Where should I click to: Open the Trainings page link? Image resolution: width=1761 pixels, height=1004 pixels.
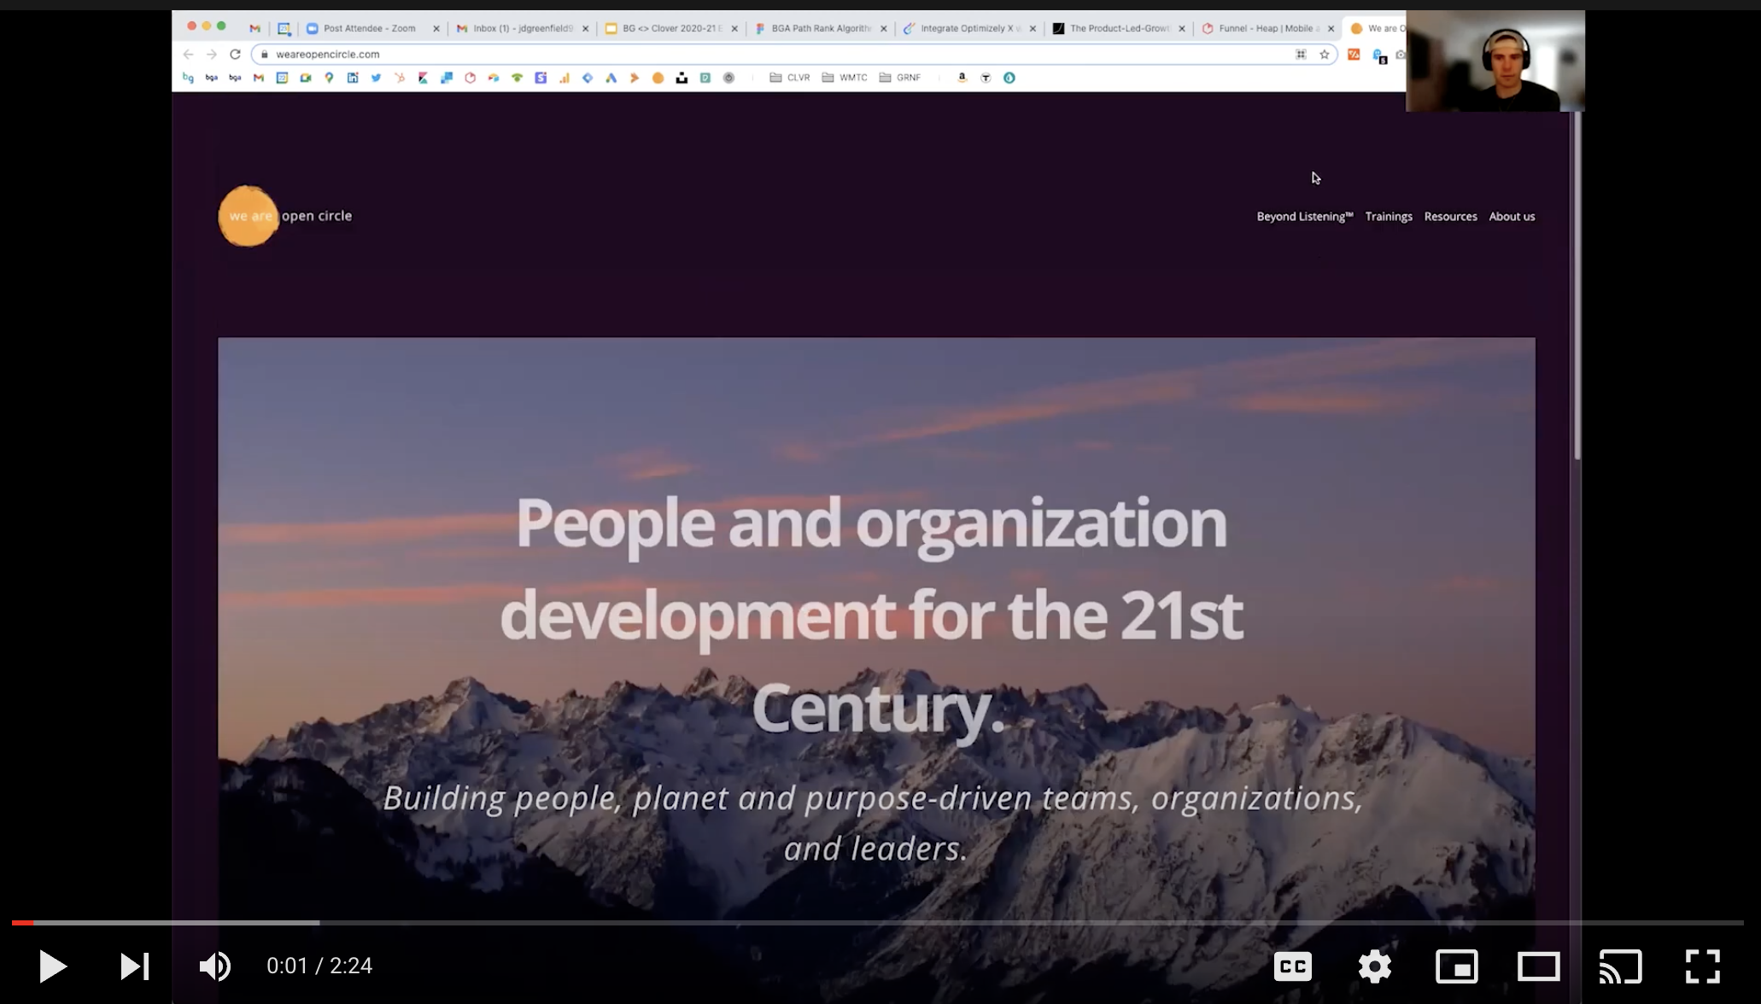point(1388,217)
